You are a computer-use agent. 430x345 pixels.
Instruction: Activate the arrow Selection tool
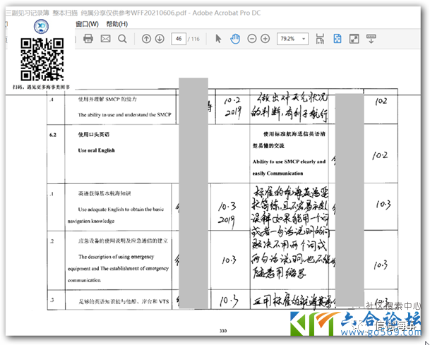pos(218,38)
